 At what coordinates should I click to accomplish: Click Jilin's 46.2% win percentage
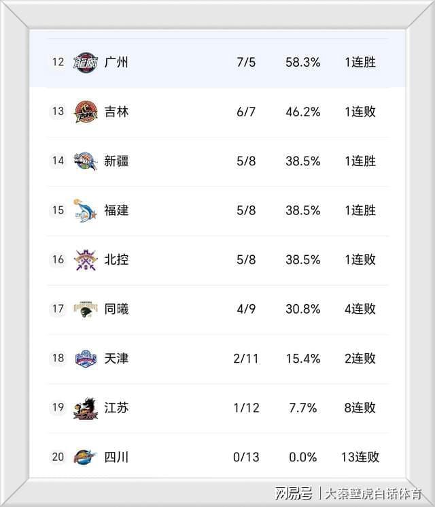click(302, 112)
